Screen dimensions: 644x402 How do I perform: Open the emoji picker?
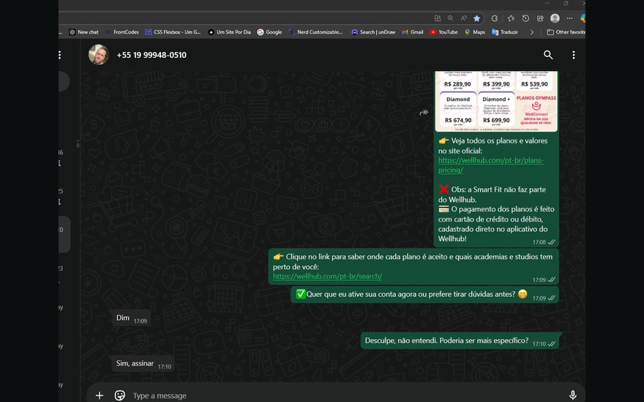pos(119,395)
